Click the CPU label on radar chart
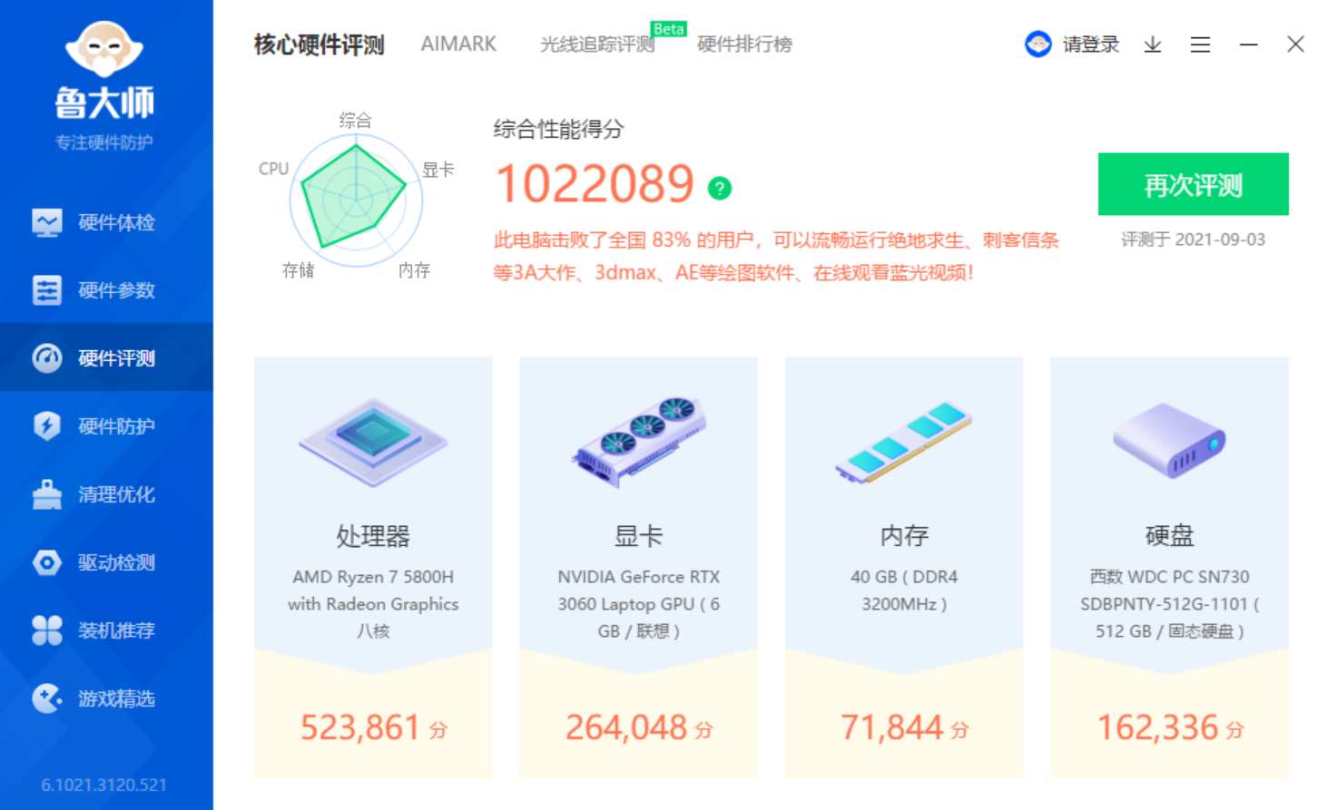This screenshot has width=1328, height=810. 273,169
